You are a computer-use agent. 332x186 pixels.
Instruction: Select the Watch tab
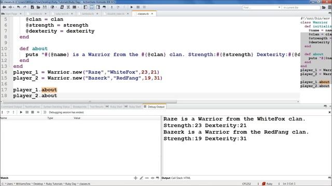[x=5, y=178]
